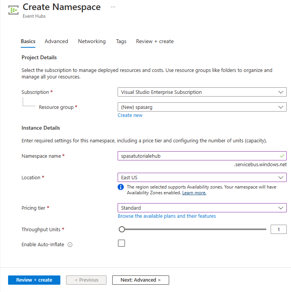This screenshot has width=291, height=292.
Task: Open the Networking tab
Action: pos(91,41)
